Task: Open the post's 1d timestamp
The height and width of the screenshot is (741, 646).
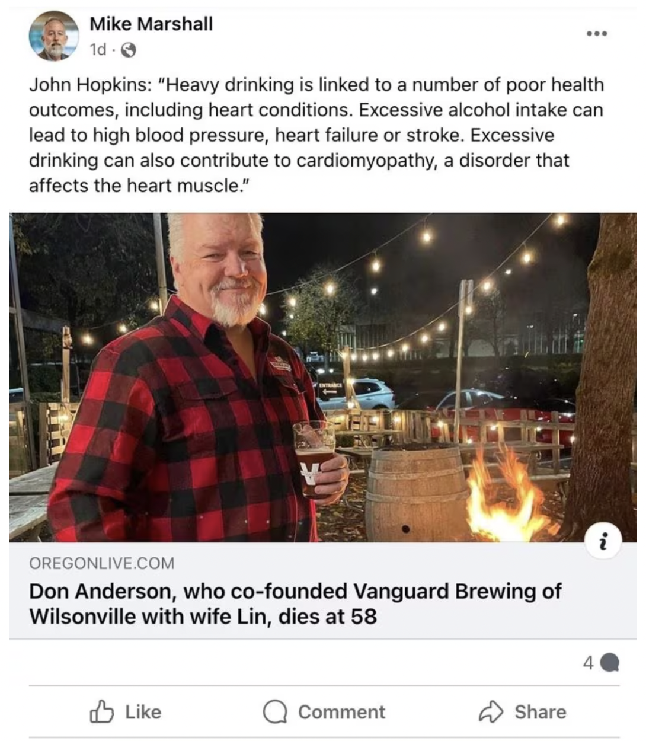Action: [98, 50]
